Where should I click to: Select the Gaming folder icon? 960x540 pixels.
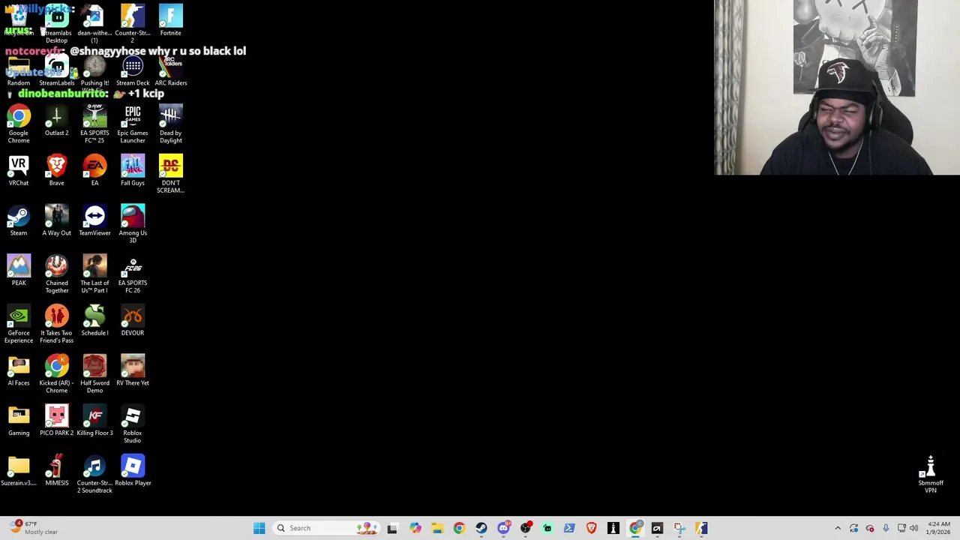coord(19,421)
